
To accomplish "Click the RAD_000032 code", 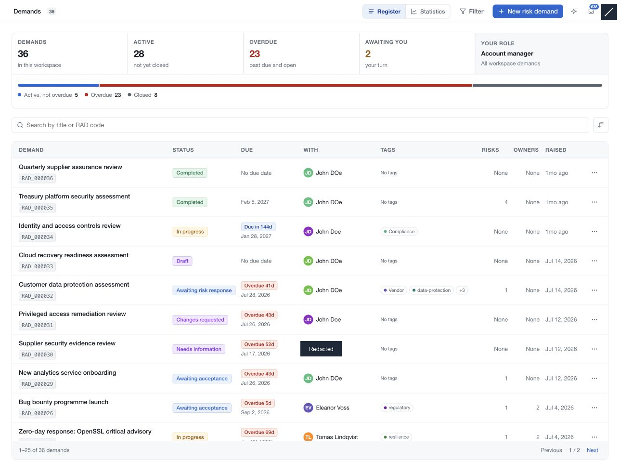I will (37, 296).
